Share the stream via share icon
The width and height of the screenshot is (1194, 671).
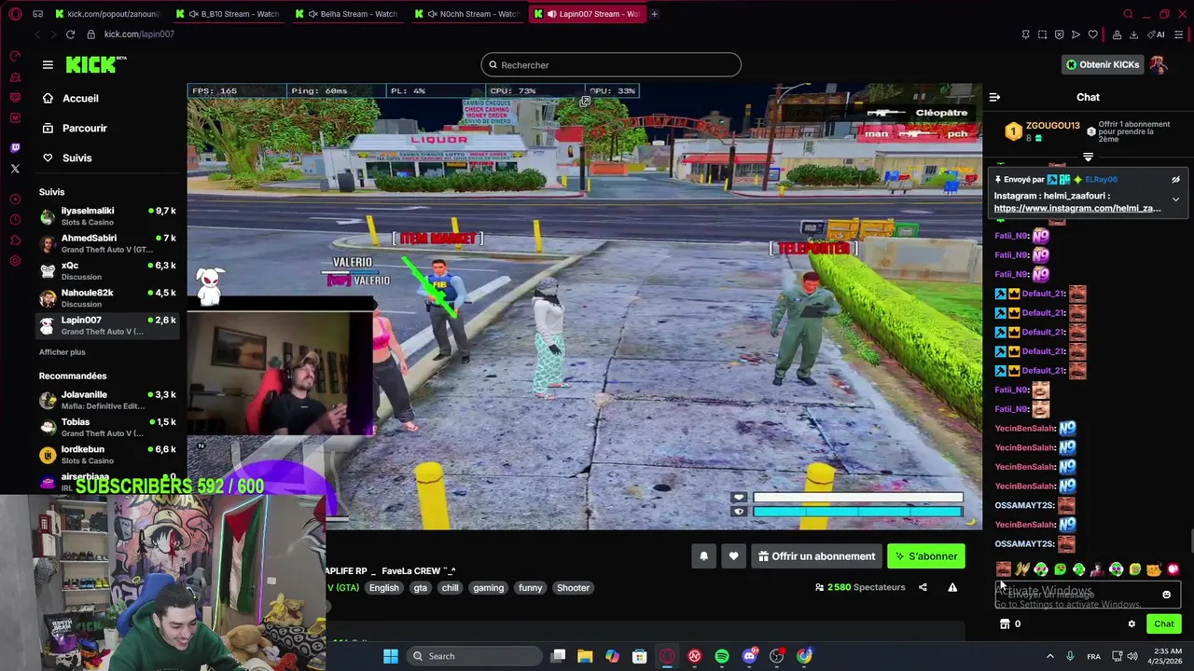923,587
